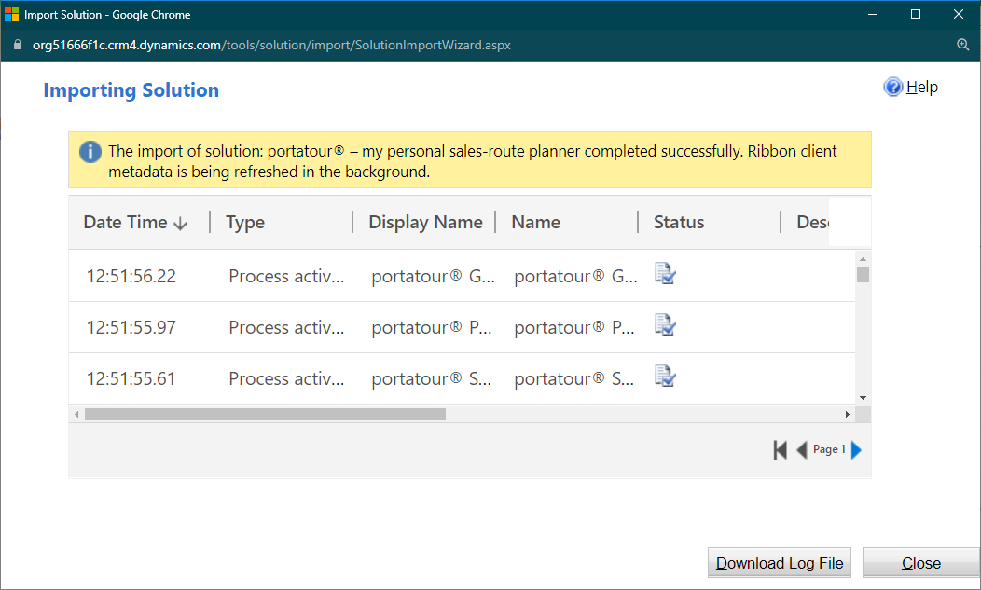This screenshot has width=981, height=590.
Task: Click the 'Importing Solution' heading
Action: click(131, 90)
